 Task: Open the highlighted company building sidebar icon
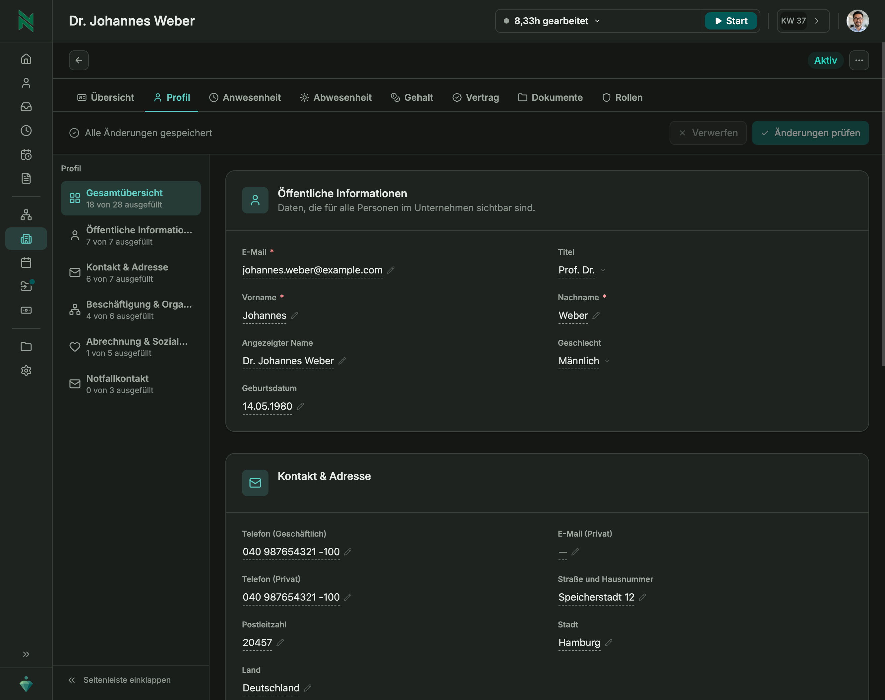tap(26, 239)
